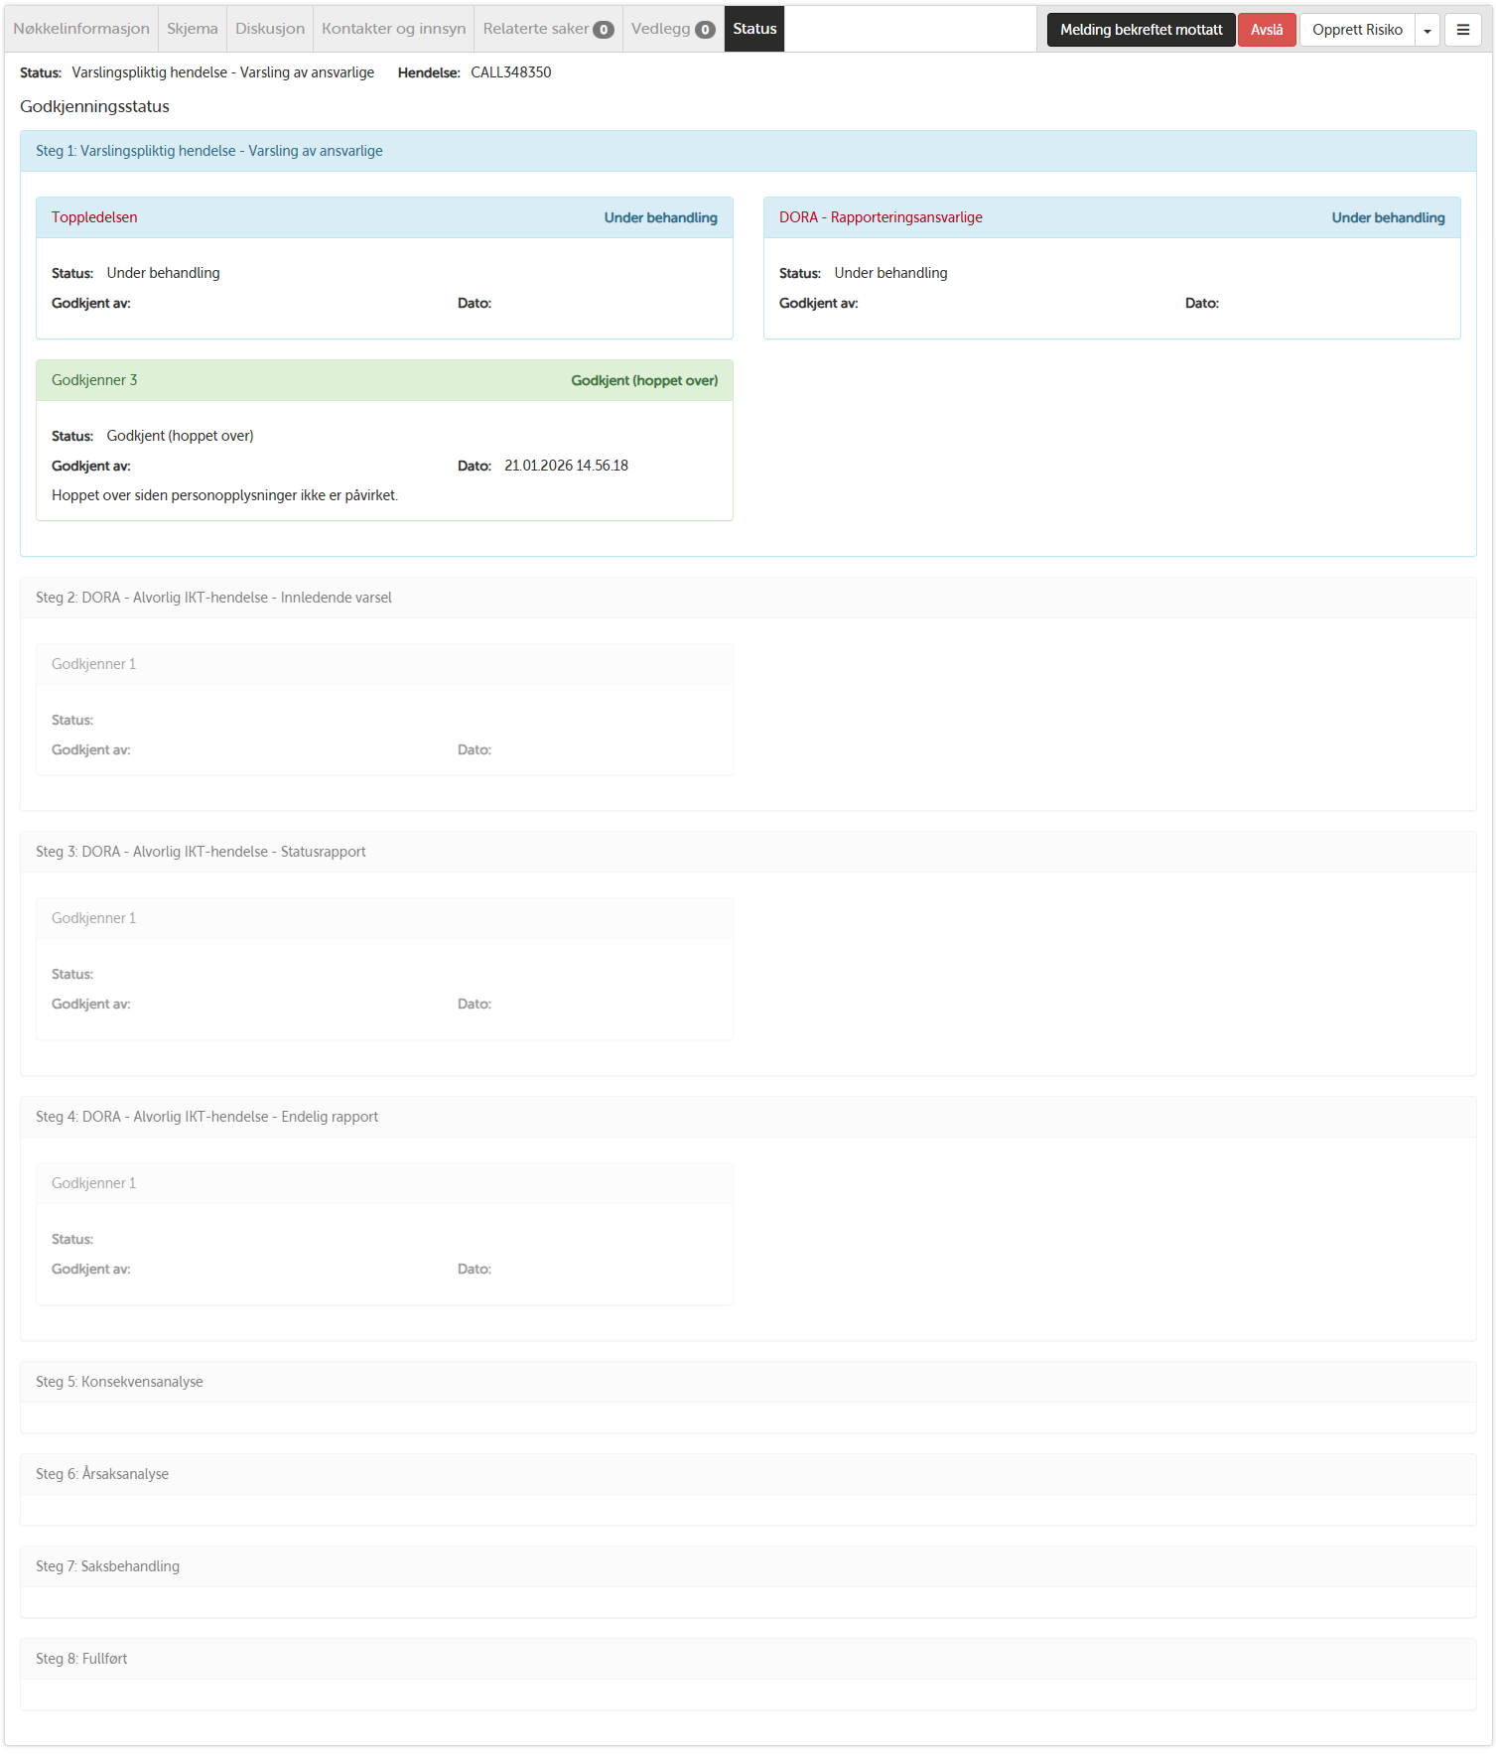Open the DORA - Rapporteringsansvarlige link
Image resolution: width=1496 pixels, height=1757 pixels.
[881, 217]
